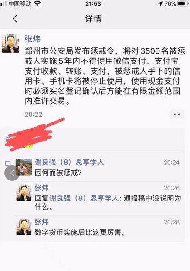Open 谢良强's profile avatar
The width and height of the screenshot is (190, 271).
(x=24, y=167)
